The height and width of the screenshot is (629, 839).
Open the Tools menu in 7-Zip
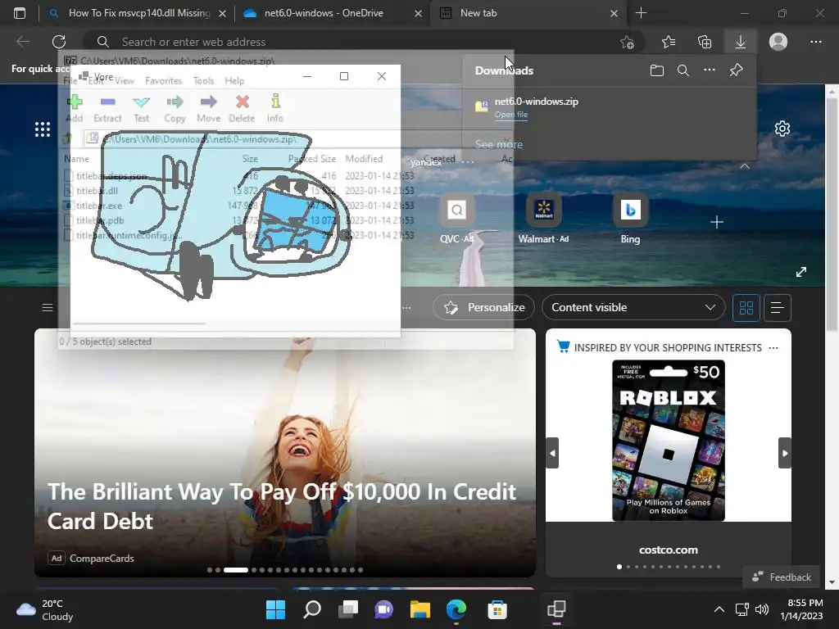pyautogui.click(x=203, y=81)
